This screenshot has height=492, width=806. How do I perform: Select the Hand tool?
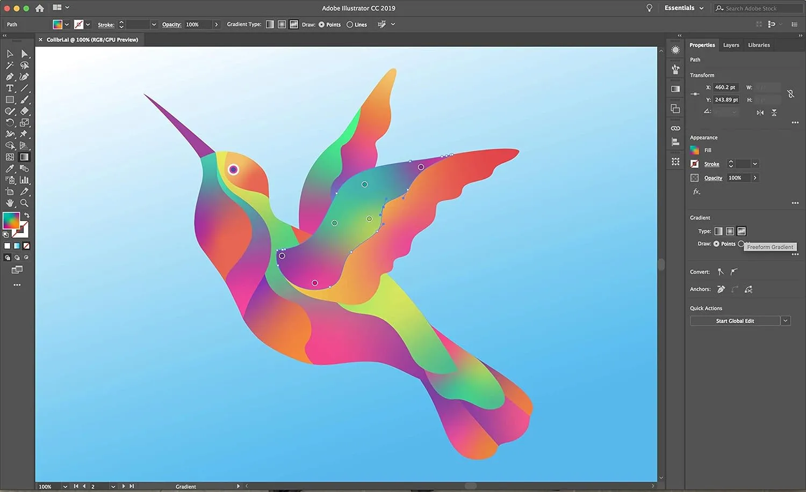(x=9, y=203)
